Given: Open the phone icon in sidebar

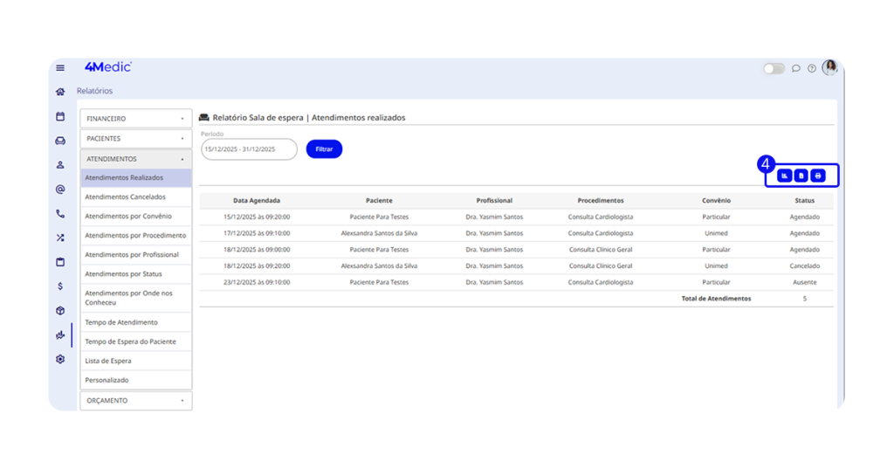Looking at the screenshot, I should click(60, 213).
